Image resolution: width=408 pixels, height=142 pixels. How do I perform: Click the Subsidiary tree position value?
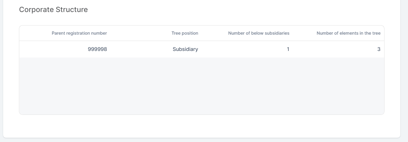click(x=185, y=49)
